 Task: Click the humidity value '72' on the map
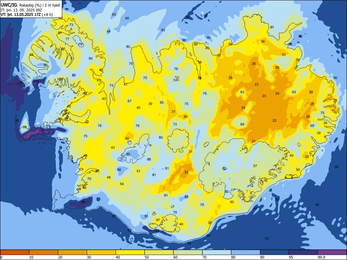[251, 185]
